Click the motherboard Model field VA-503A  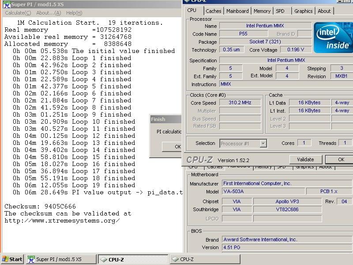click(263, 191)
